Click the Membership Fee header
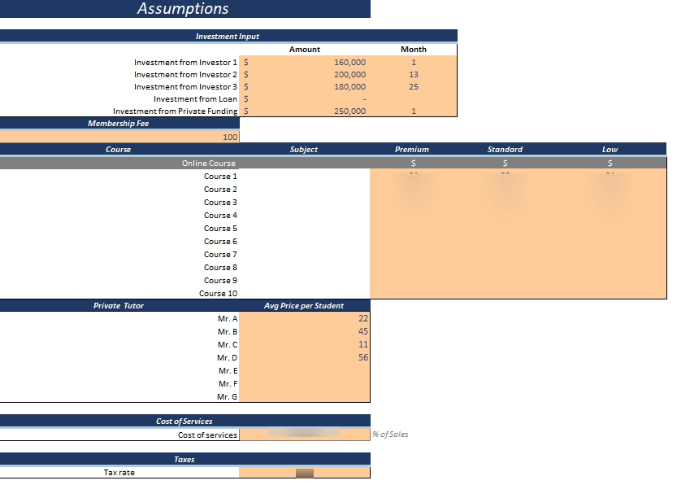This screenshot has width=677, height=485. 119,123
